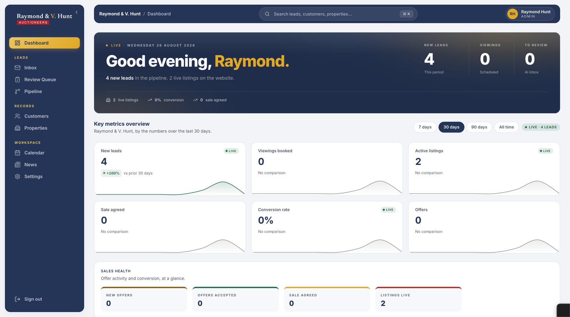Click the Review Queue clipboard icon
The height and width of the screenshot is (317, 570).
[17, 79]
